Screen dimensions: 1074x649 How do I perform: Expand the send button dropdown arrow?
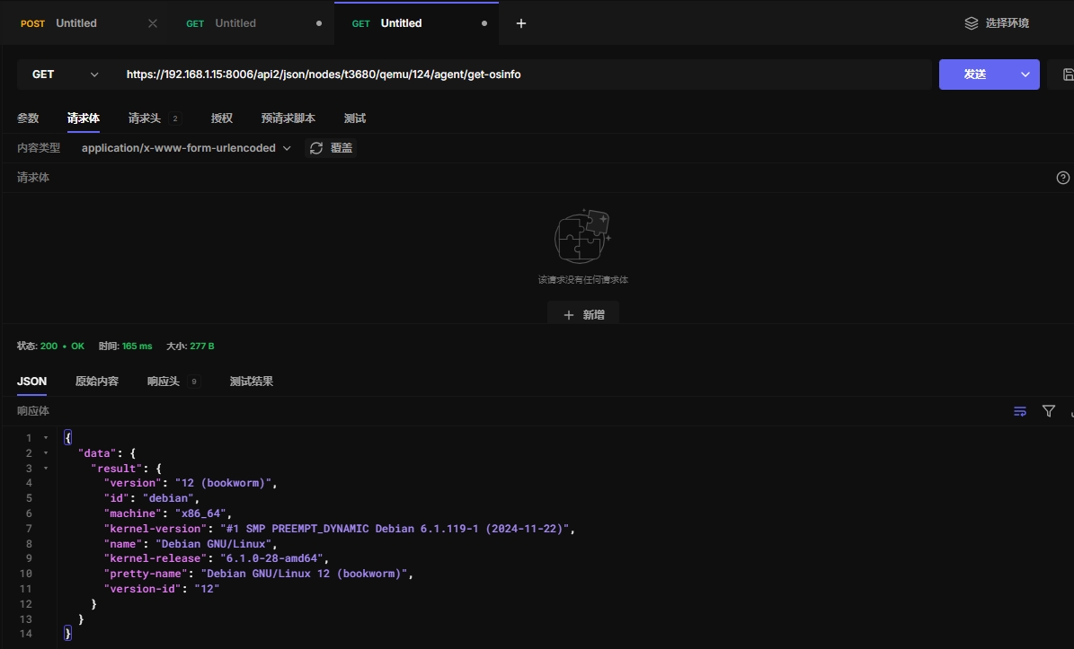click(1025, 75)
